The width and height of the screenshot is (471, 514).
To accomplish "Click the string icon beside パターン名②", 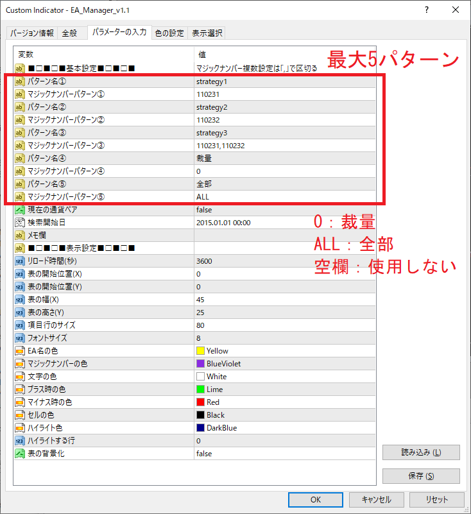I will [x=20, y=107].
